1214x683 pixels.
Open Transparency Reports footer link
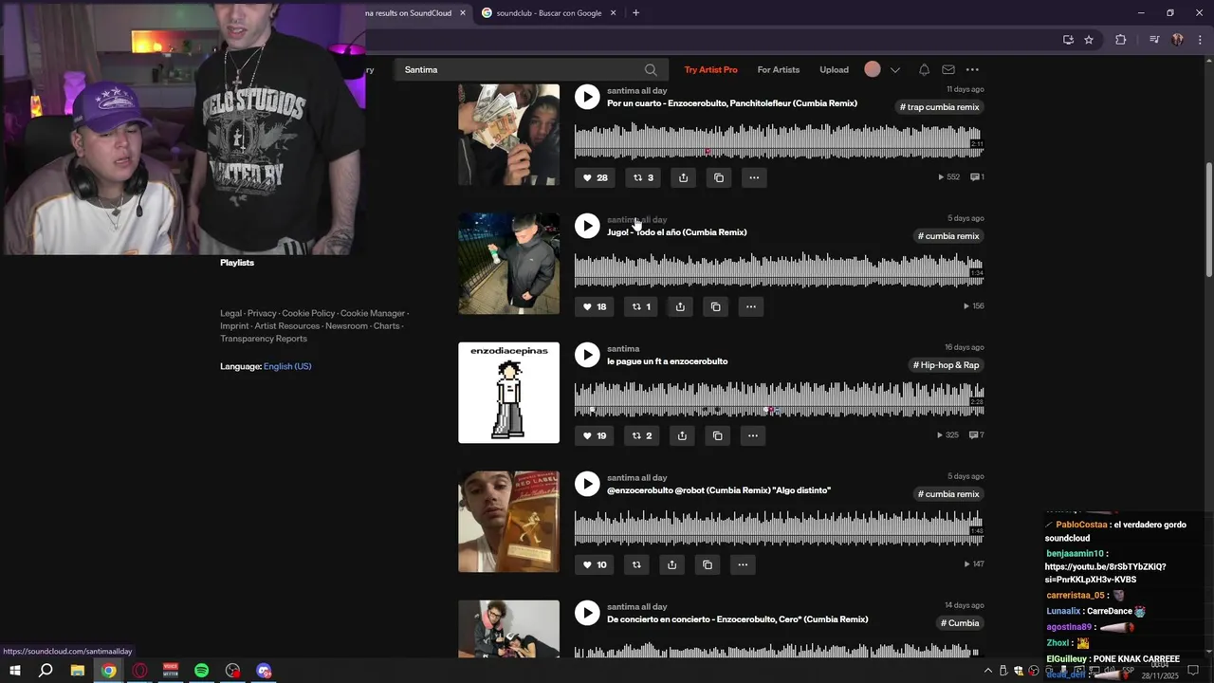tap(264, 339)
